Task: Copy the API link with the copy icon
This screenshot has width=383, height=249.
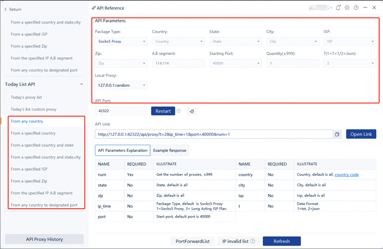Action: point(337,134)
